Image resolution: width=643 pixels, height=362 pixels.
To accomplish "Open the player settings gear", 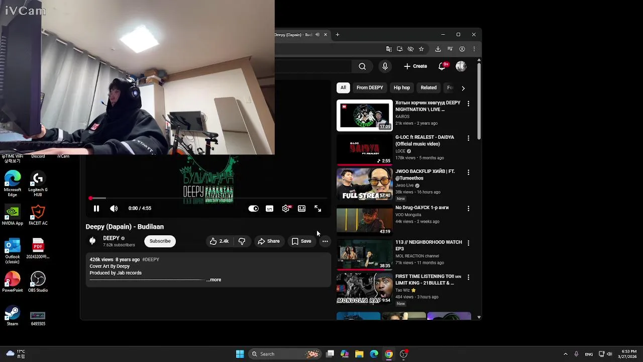I will click(286, 208).
